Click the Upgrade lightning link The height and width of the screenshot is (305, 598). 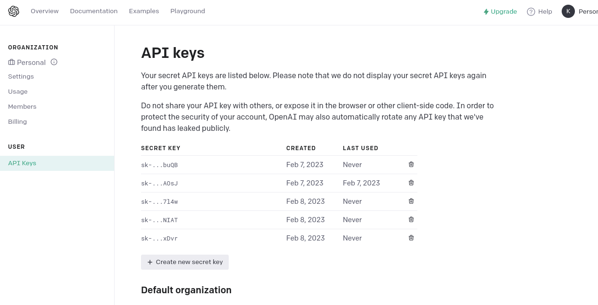(x=500, y=12)
